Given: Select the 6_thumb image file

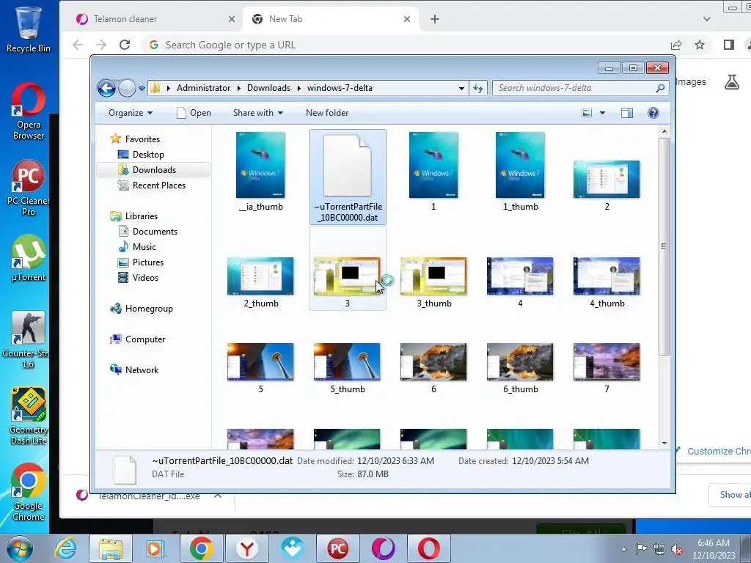Looking at the screenshot, I should [520, 368].
